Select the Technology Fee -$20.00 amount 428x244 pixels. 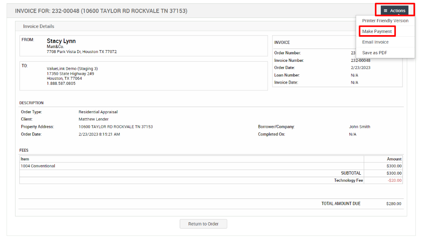tap(395, 180)
